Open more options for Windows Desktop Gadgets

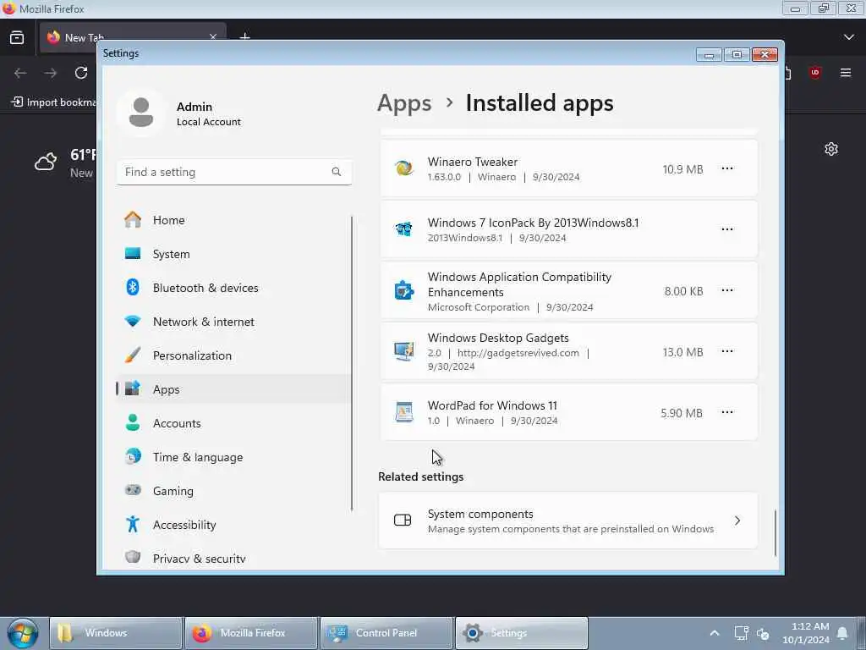pyautogui.click(x=726, y=351)
